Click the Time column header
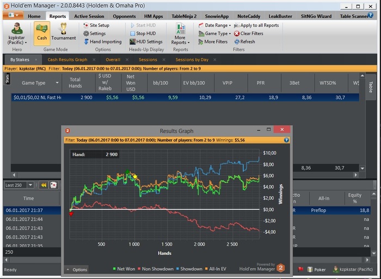 click(x=28, y=198)
